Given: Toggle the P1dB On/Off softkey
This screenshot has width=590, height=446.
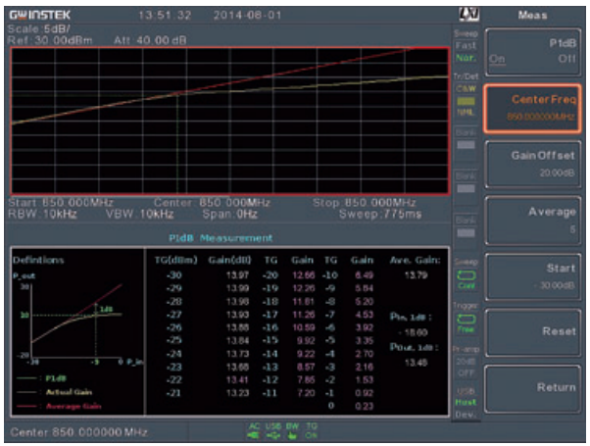Looking at the screenshot, I should click(533, 52).
